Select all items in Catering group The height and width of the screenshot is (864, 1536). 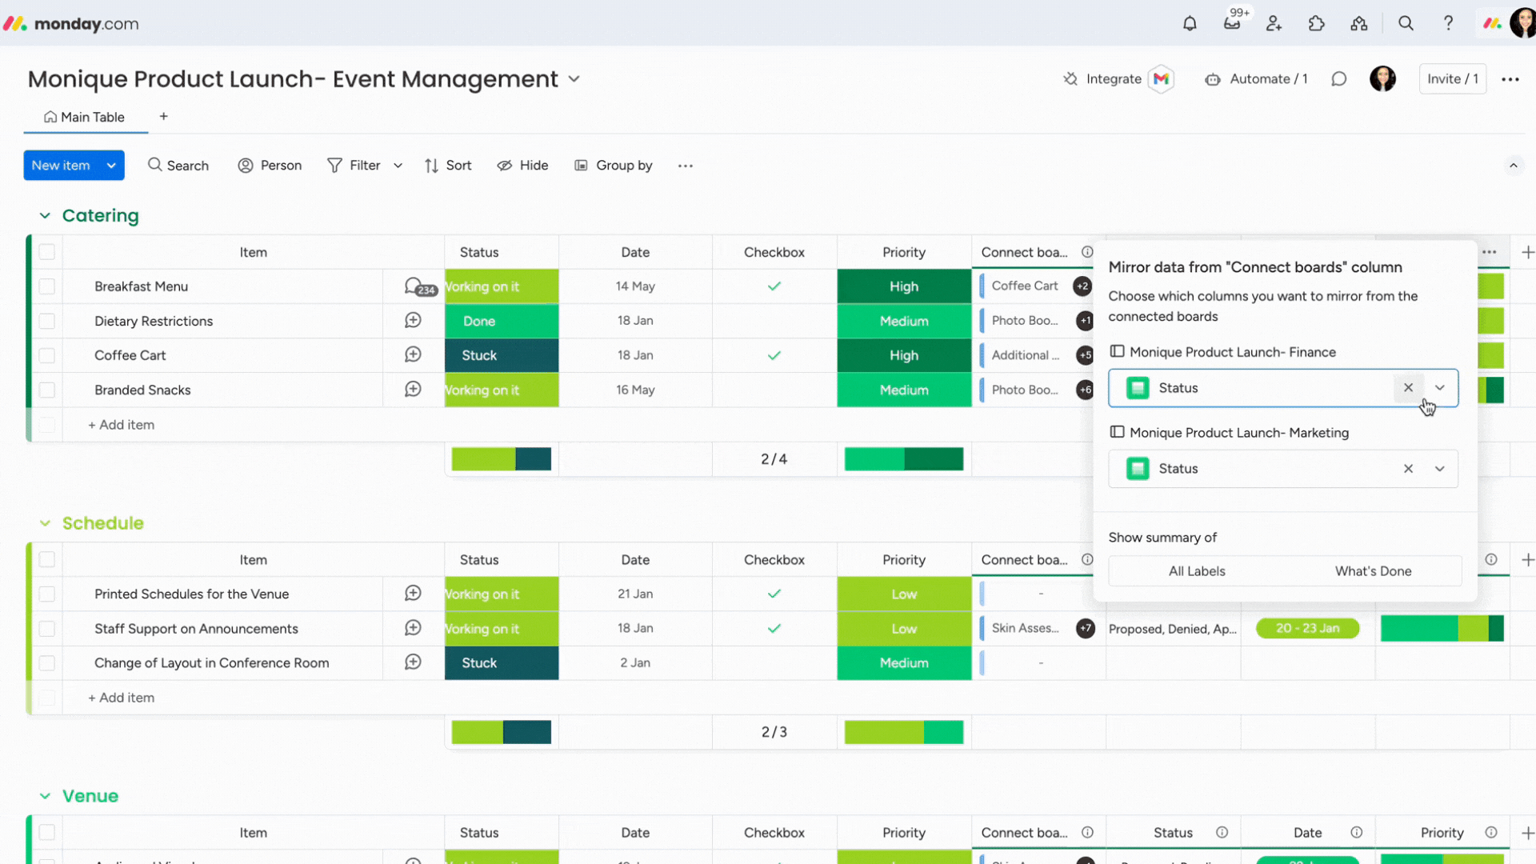pos(47,252)
